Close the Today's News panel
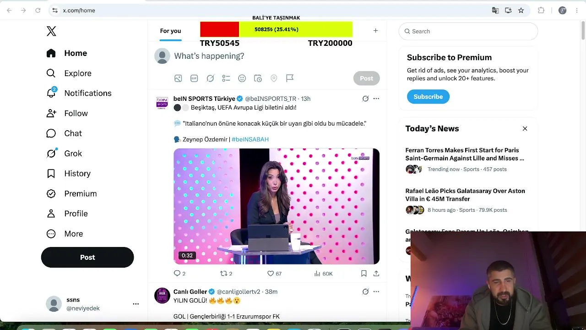This screenshot has width=586, height=330. coord(525,129)
